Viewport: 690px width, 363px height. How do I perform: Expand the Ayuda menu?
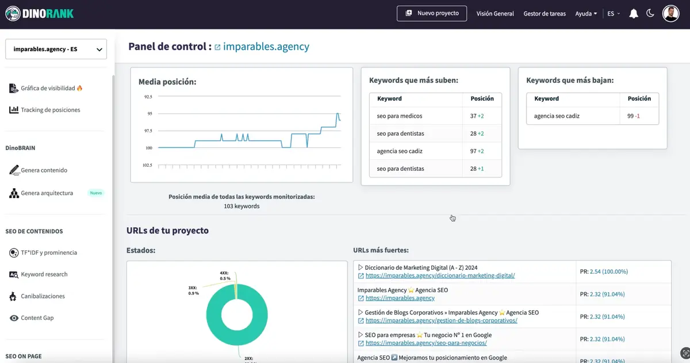(x=586, y=13)
